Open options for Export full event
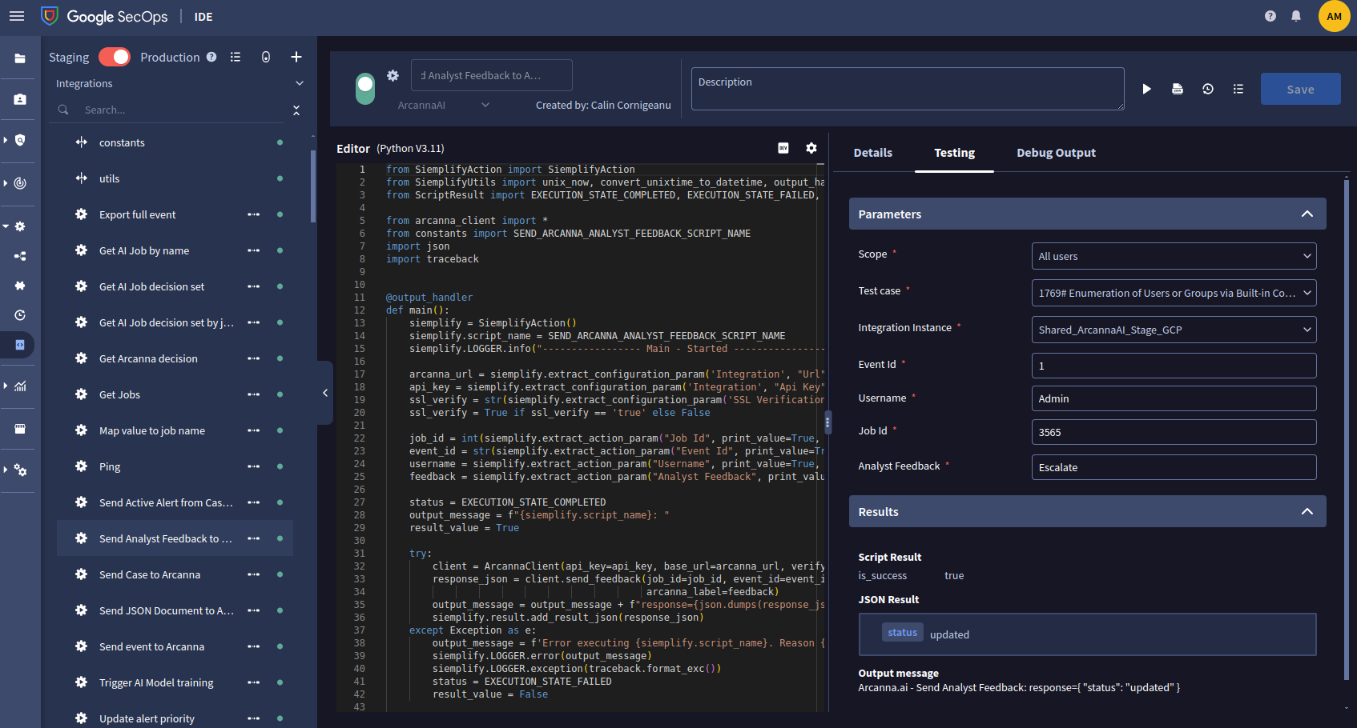 254,214
